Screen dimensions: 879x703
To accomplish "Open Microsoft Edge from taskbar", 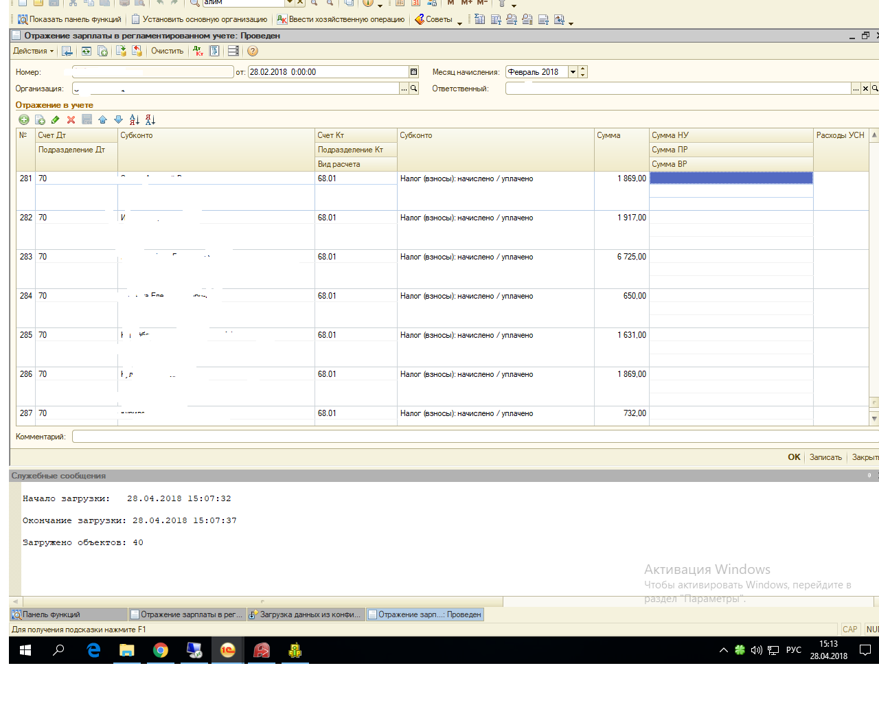I will (93, 650).
